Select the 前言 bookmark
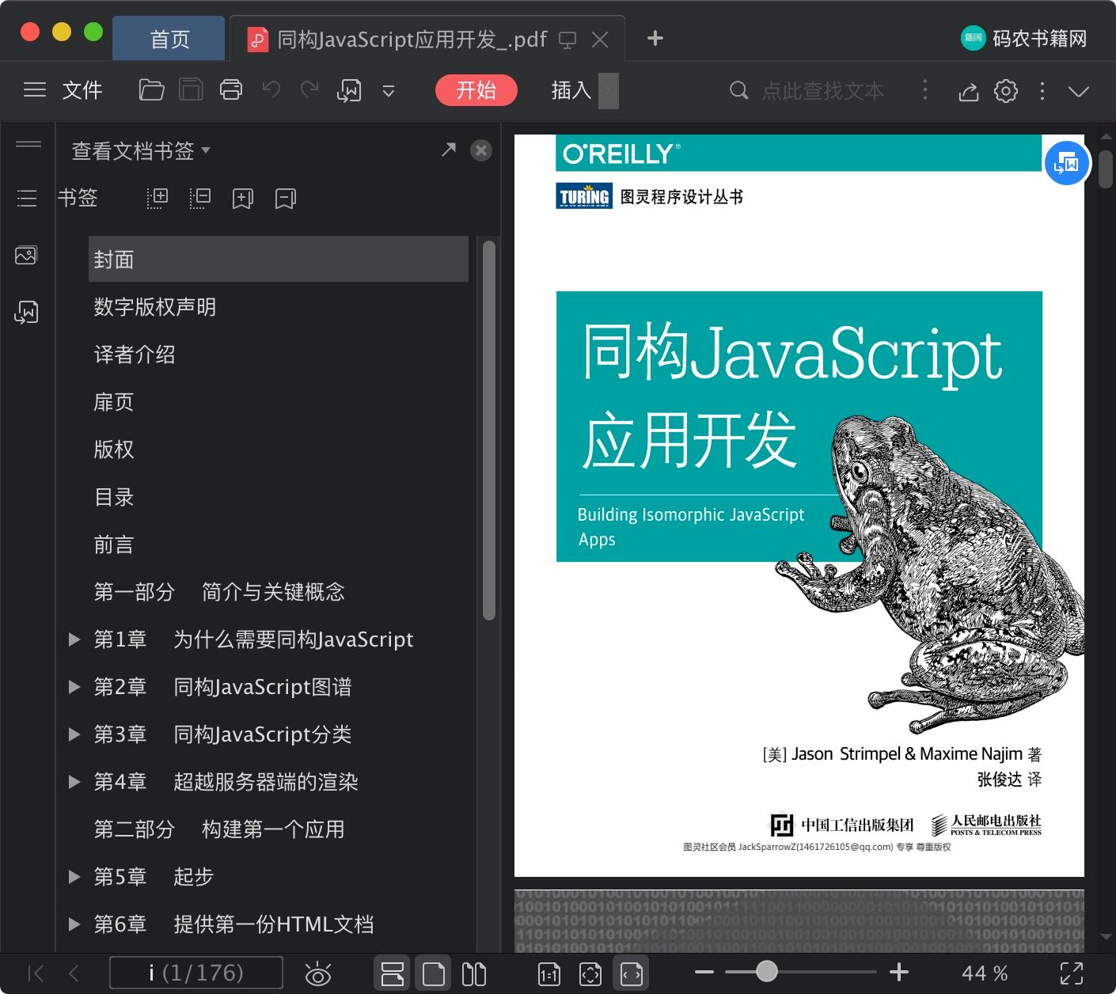This screenshot has height=994, width=1116. pyautogui.click(x=113, y=544)
